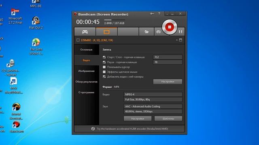
Task: Click the 48.0KHz, stereo, 192kbps field
Action: (153, 112)
